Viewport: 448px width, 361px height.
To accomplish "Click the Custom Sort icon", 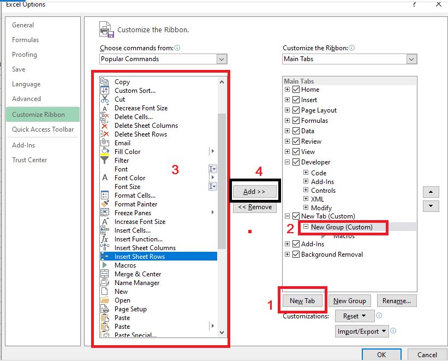I will (105, 91).
